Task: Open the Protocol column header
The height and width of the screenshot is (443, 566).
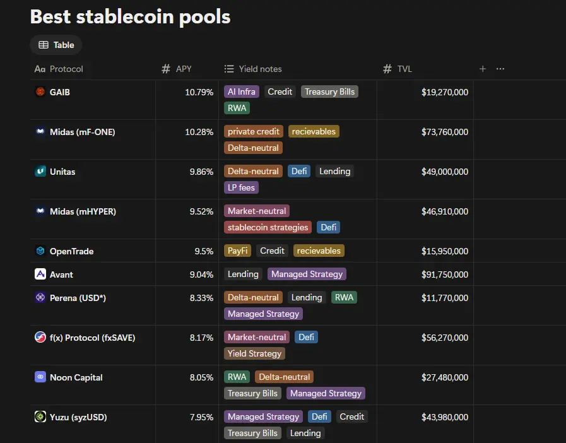Action: tap(59, 69)
